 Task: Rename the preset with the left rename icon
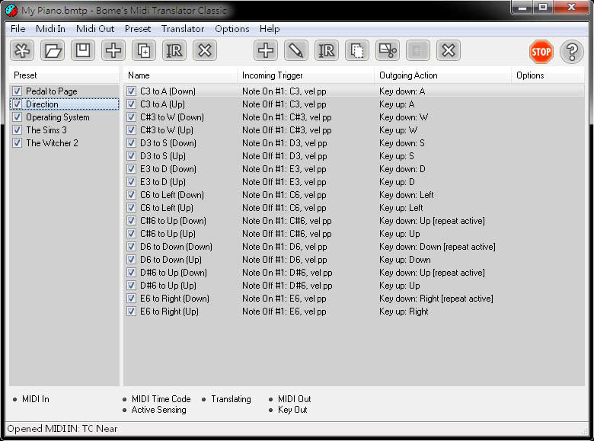(x=174, y=50)
